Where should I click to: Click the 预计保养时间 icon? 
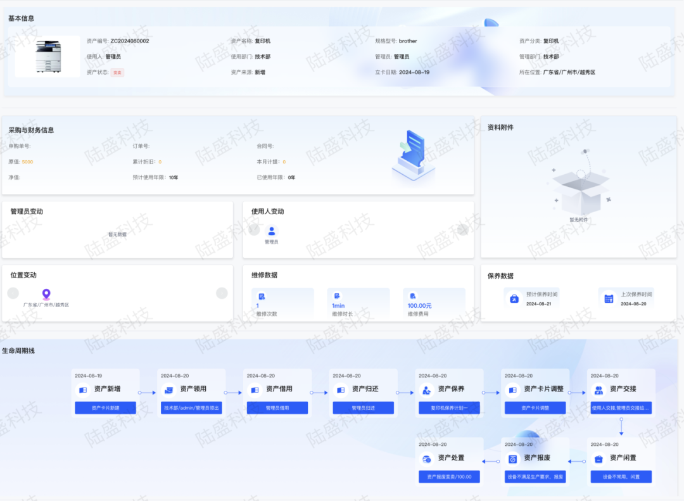(x=514, y=298)
